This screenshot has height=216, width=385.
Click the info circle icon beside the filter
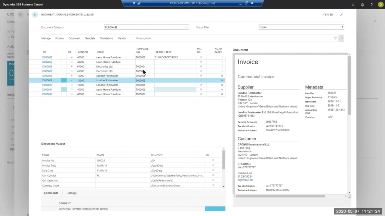[341, 38]
